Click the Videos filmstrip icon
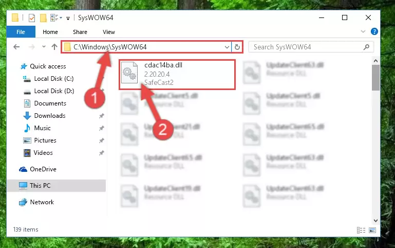 [x=27, y=153]
